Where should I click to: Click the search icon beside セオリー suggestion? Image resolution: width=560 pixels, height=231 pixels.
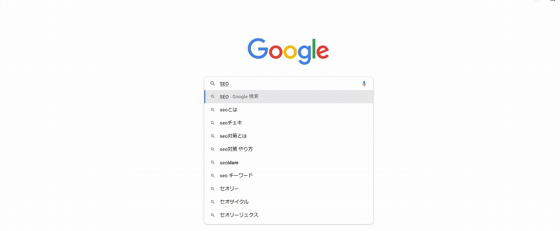click(x=212, y=189)
